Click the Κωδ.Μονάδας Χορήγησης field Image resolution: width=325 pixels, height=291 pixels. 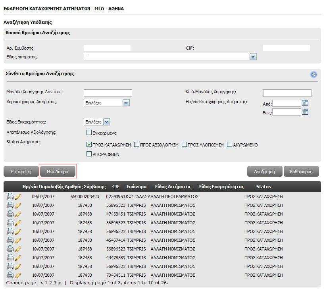[287, 93]
